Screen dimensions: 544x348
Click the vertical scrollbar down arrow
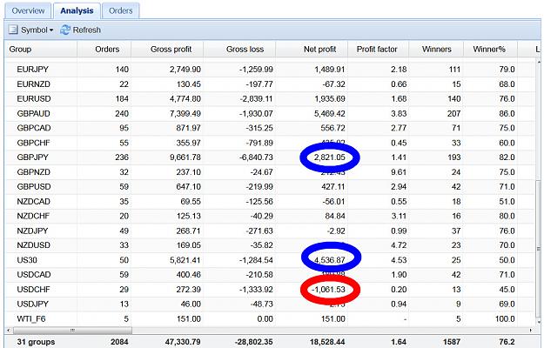pyautogui.click(x=539, y=322)
